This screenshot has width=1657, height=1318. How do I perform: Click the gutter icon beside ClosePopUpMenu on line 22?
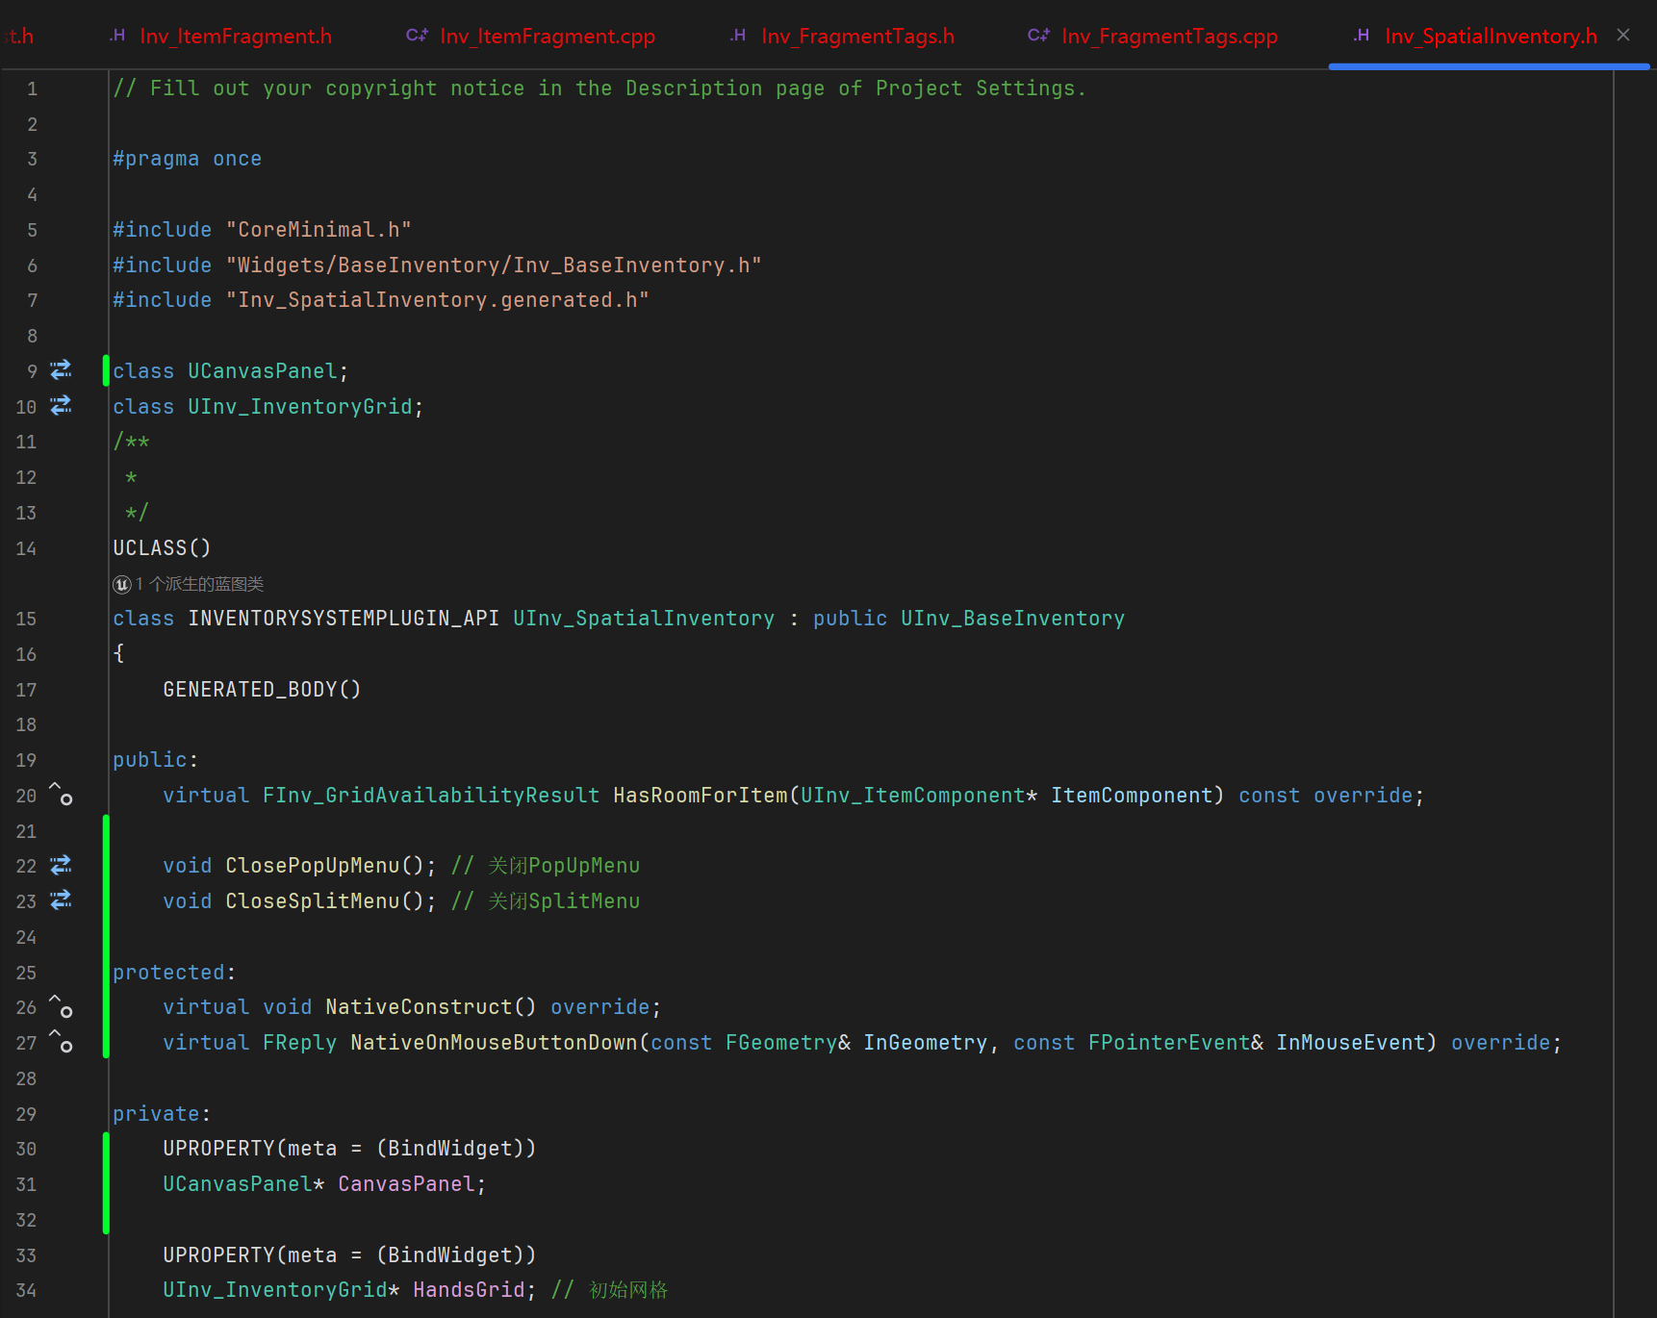(61, 866)
